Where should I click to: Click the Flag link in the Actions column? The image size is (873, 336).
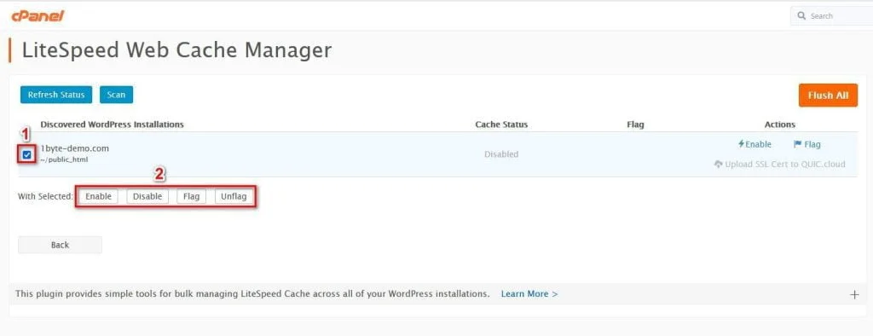(807, 144)
